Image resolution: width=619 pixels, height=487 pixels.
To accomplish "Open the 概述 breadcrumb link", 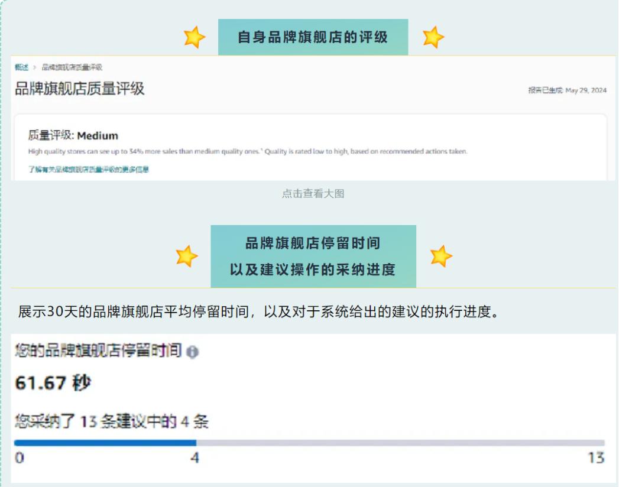I will click(x=22, y=67).
